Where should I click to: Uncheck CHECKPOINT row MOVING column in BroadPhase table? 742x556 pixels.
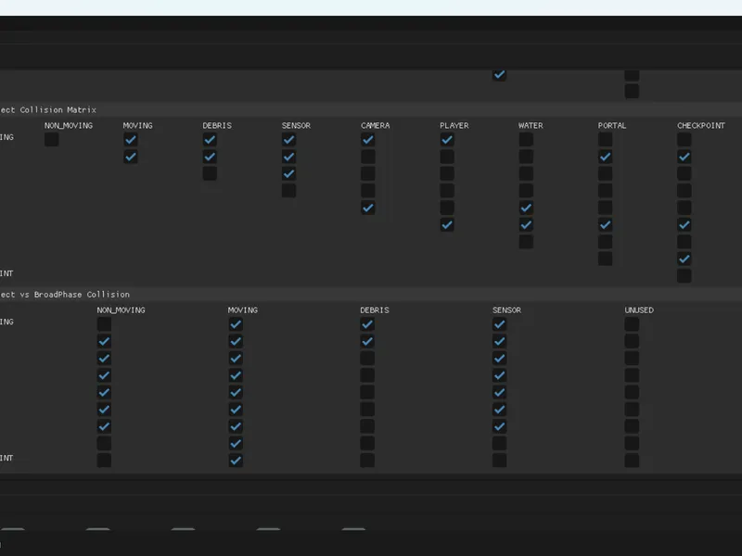[236, 461]
